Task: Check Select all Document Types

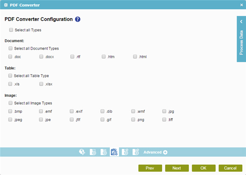Action: coord(11,48)
